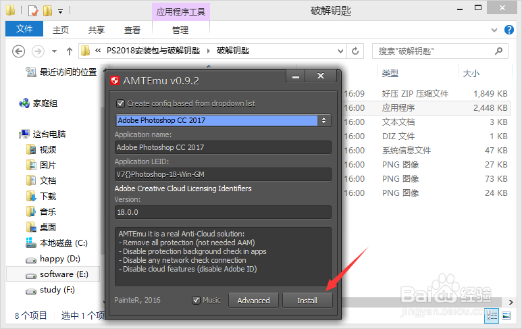Screen dimensions: 522x329
Task: Open Explorer help question mark
Action: point(509,30)
